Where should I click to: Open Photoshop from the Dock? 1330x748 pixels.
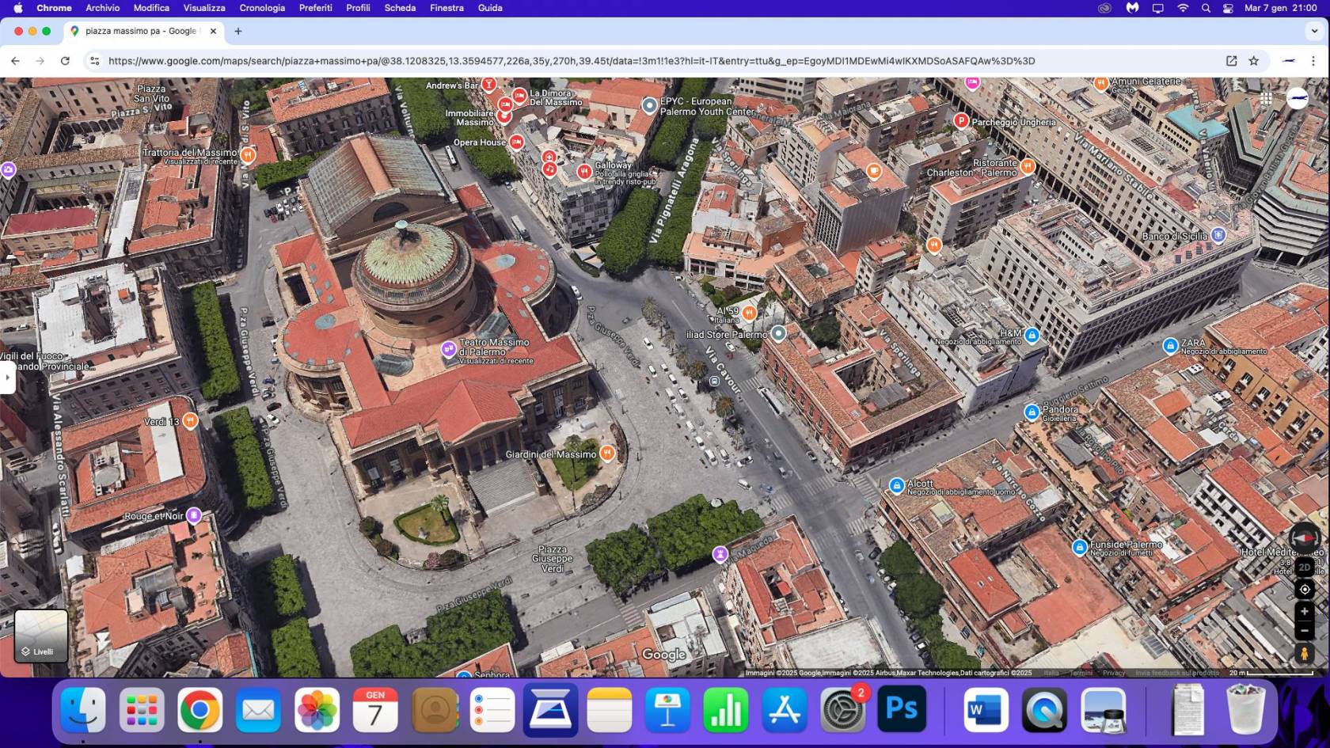pyautogui.click(x=902, y=709)
